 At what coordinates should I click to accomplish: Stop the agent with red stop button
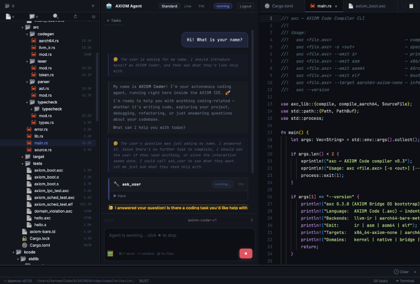(246, 254)
